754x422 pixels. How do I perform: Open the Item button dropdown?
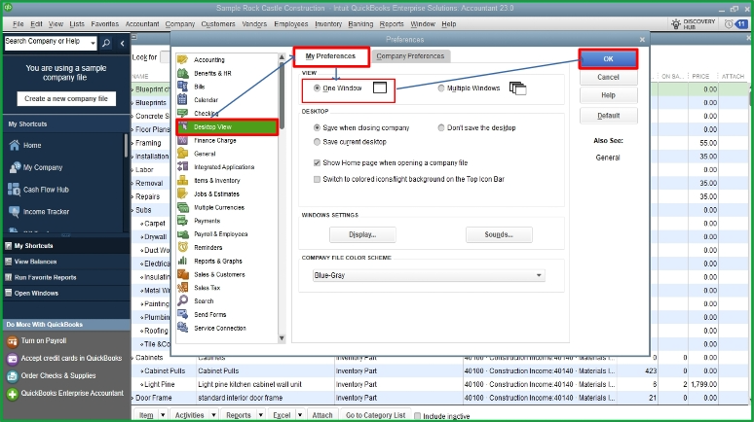163,415
